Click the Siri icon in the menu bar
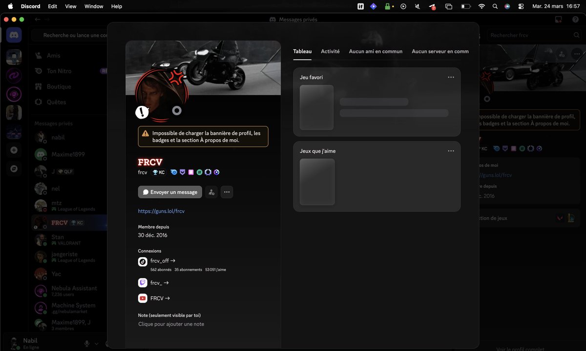586x351 pixels. coord(507,6)
